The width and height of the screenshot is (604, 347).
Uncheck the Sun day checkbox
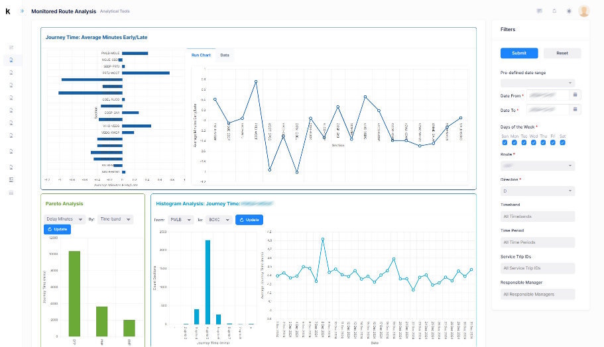[505, 142]
